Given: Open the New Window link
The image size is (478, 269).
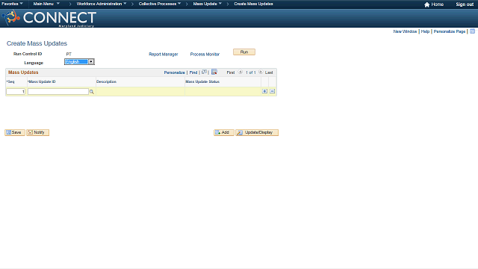Looking at the screenshot, I should pyautogui.click(x=405, y=31).
